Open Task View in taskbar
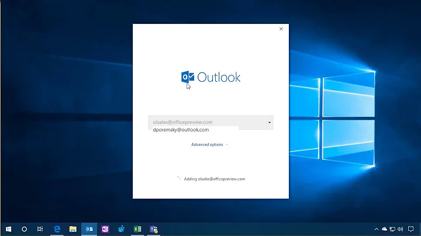This screenshot has height=236, width=421. [40, 229]
